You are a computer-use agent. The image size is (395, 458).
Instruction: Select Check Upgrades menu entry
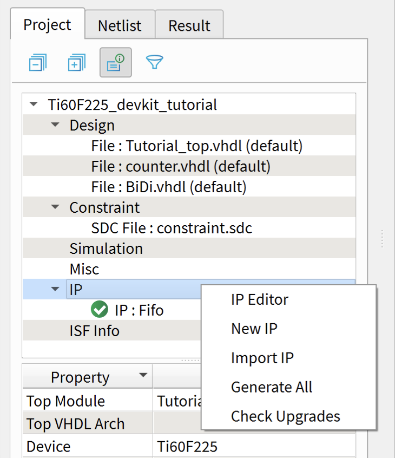285,416
